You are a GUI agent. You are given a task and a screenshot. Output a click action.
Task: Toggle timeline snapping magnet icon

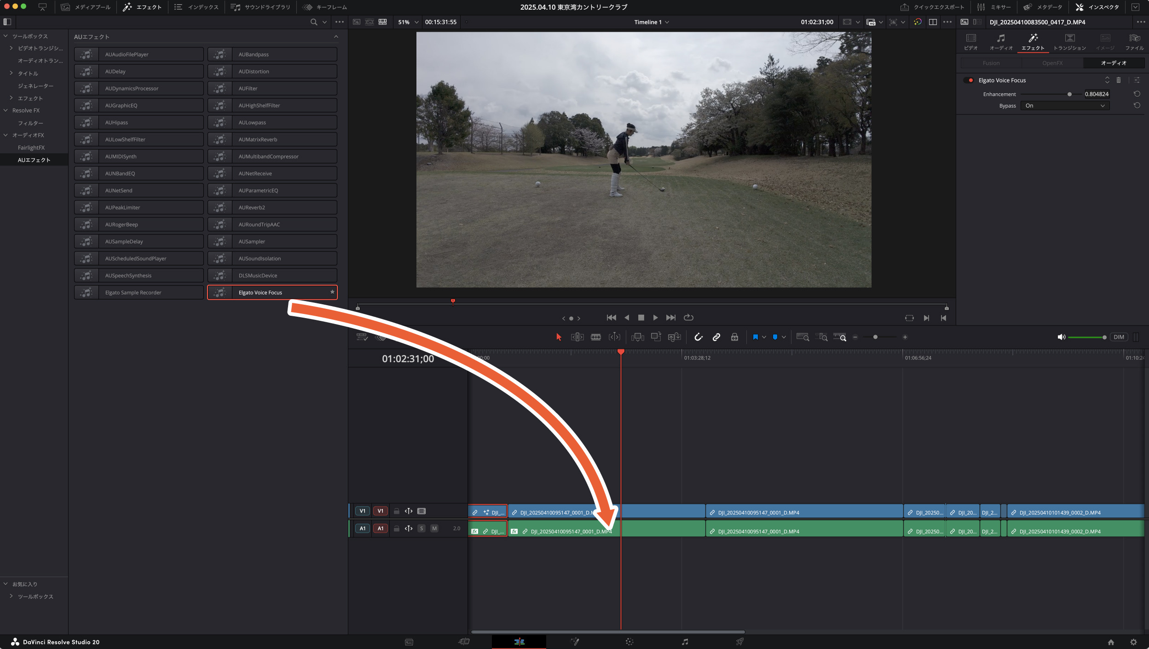coord(698,337)
